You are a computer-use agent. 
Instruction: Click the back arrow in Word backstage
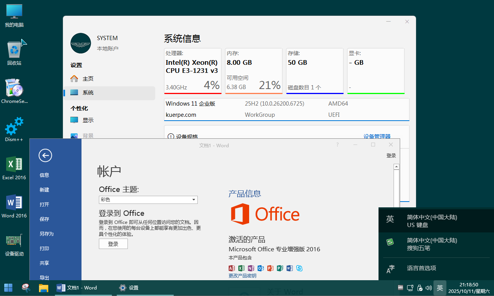pyautogui.click(x=45, y=156)
